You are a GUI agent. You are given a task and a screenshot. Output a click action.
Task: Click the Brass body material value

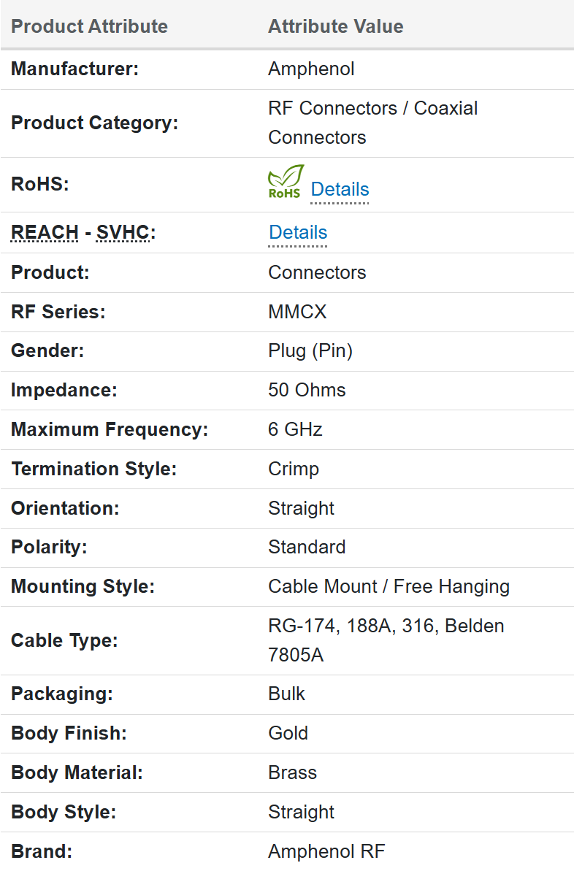[x=292, y=772]
